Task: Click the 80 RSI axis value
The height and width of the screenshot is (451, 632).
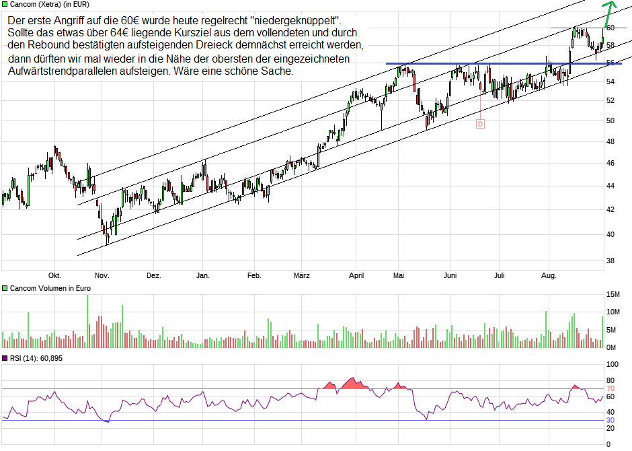Action: 610,380
